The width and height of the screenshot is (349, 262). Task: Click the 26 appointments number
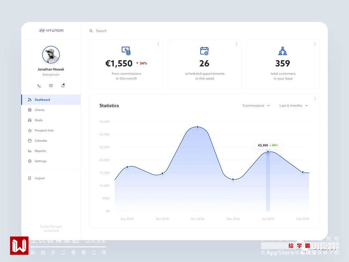coord(204,64)
